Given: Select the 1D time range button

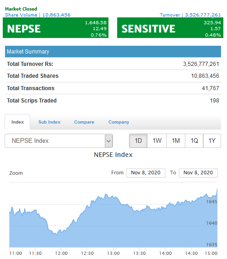Looking at the screenshot, I should click(x=138, y=141).
